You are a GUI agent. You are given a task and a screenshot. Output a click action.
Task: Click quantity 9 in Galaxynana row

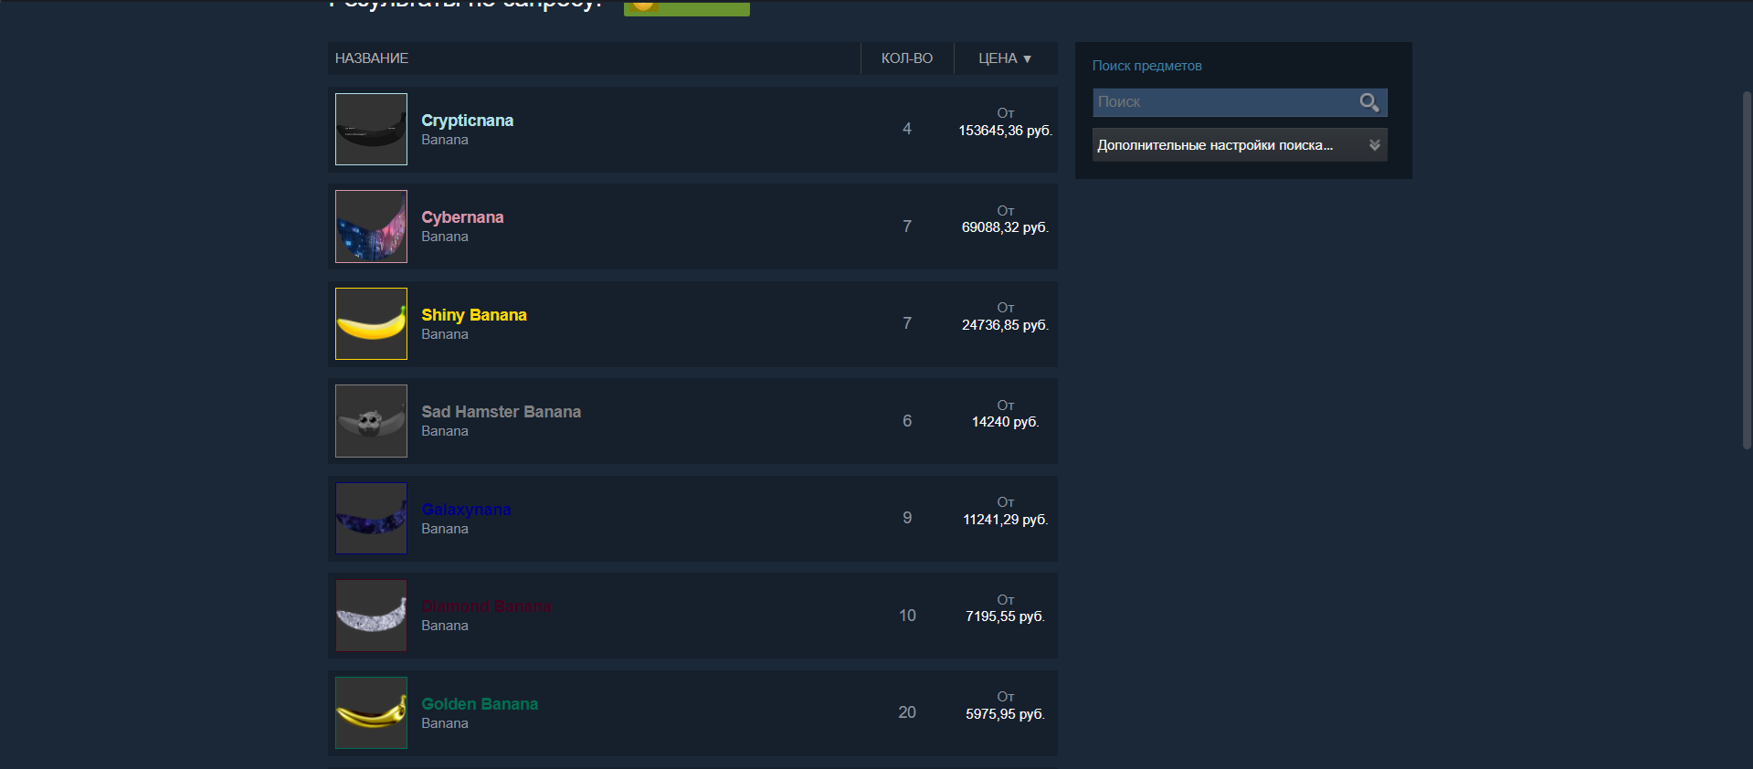click(907, 518)
